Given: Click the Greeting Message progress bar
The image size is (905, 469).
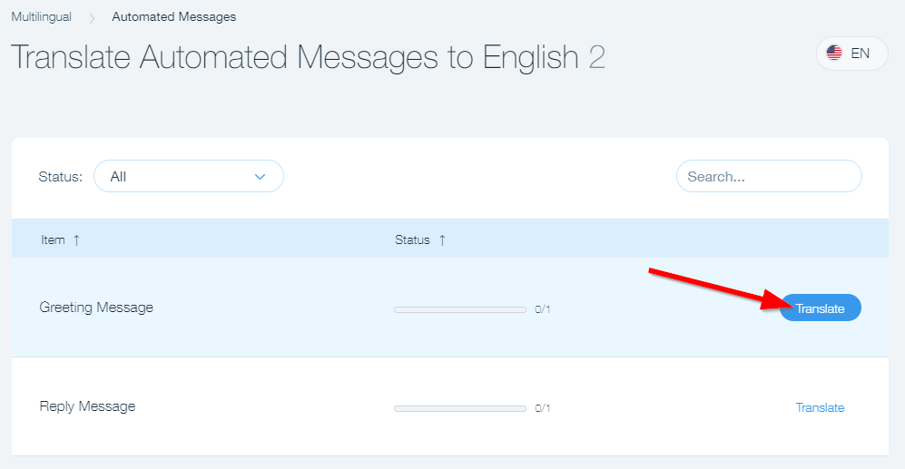Looking at the screenshot, I should 459,309.
